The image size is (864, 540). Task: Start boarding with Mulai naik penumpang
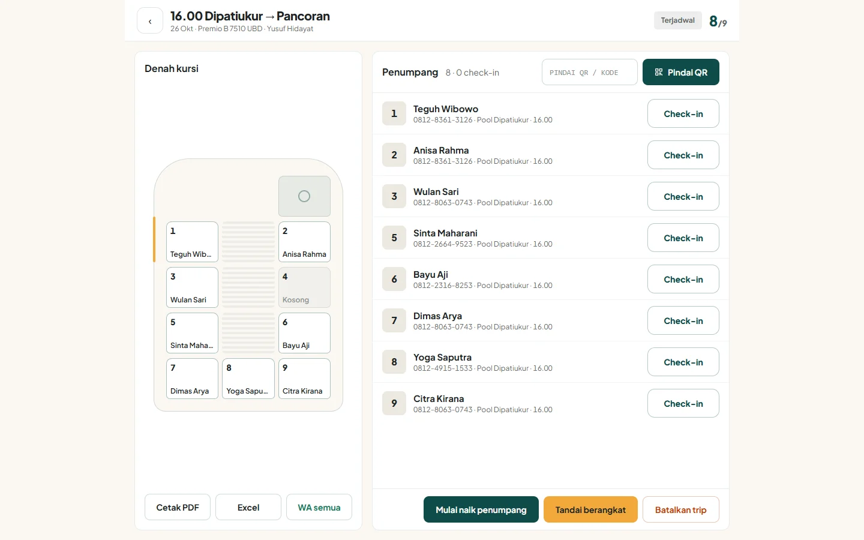(x=481, y=509)
